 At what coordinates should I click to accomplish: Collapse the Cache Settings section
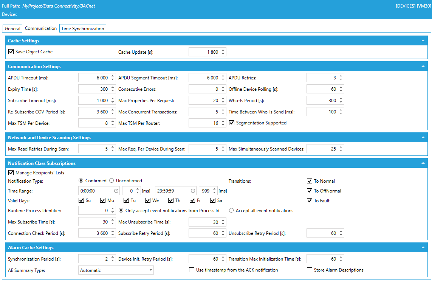tap(423, 40)
